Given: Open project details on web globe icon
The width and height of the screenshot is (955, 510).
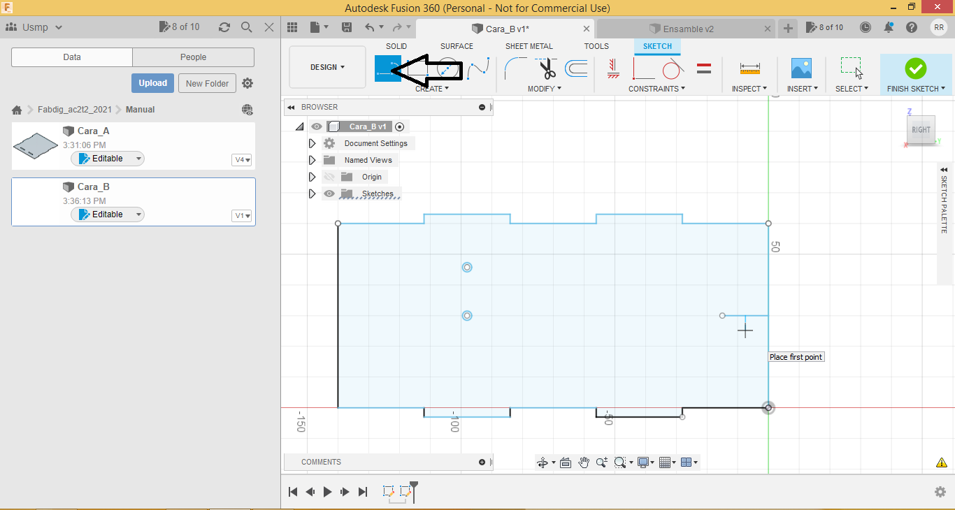Looking at the screenshot, I should point(247,110).
